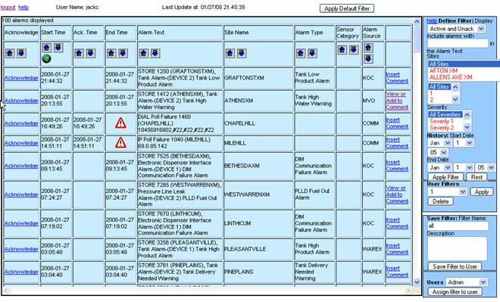Sort Start Time ascending with up arrow
Image resolution: width=500 pixels, height=302 pixels.
(46, 48)
